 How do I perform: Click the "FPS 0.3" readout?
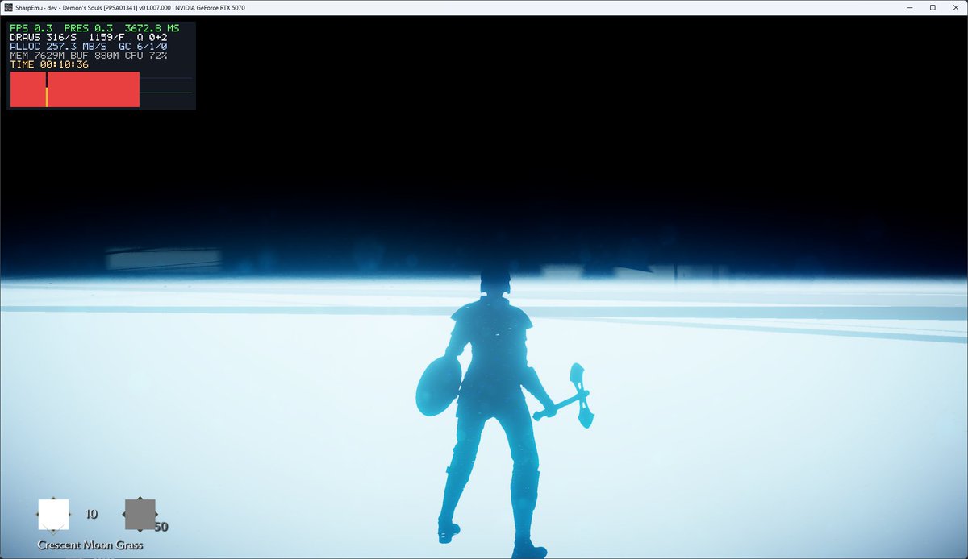tap(31, 28)
